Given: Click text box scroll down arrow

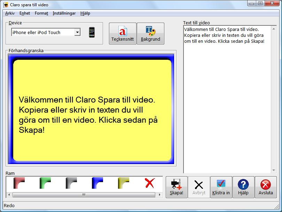Looking at the screenshot, I should click(x=274, y=170).
